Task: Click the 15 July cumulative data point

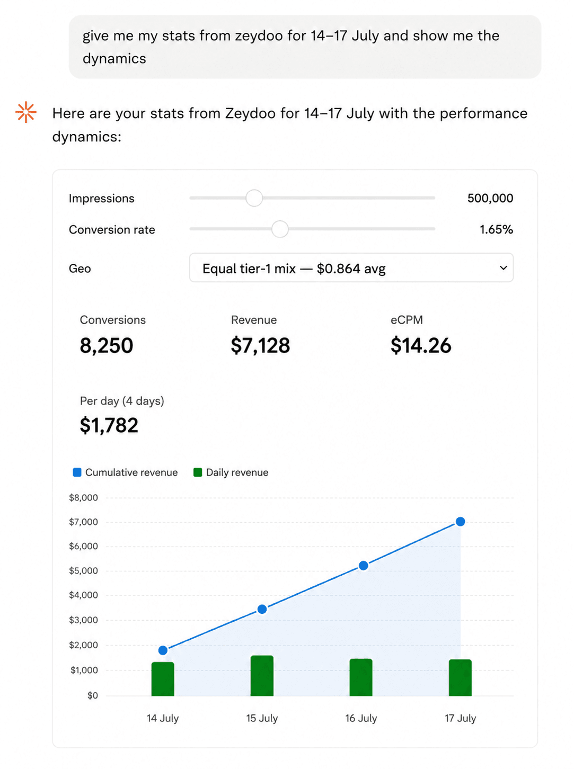Action: (x=262, y=609)
